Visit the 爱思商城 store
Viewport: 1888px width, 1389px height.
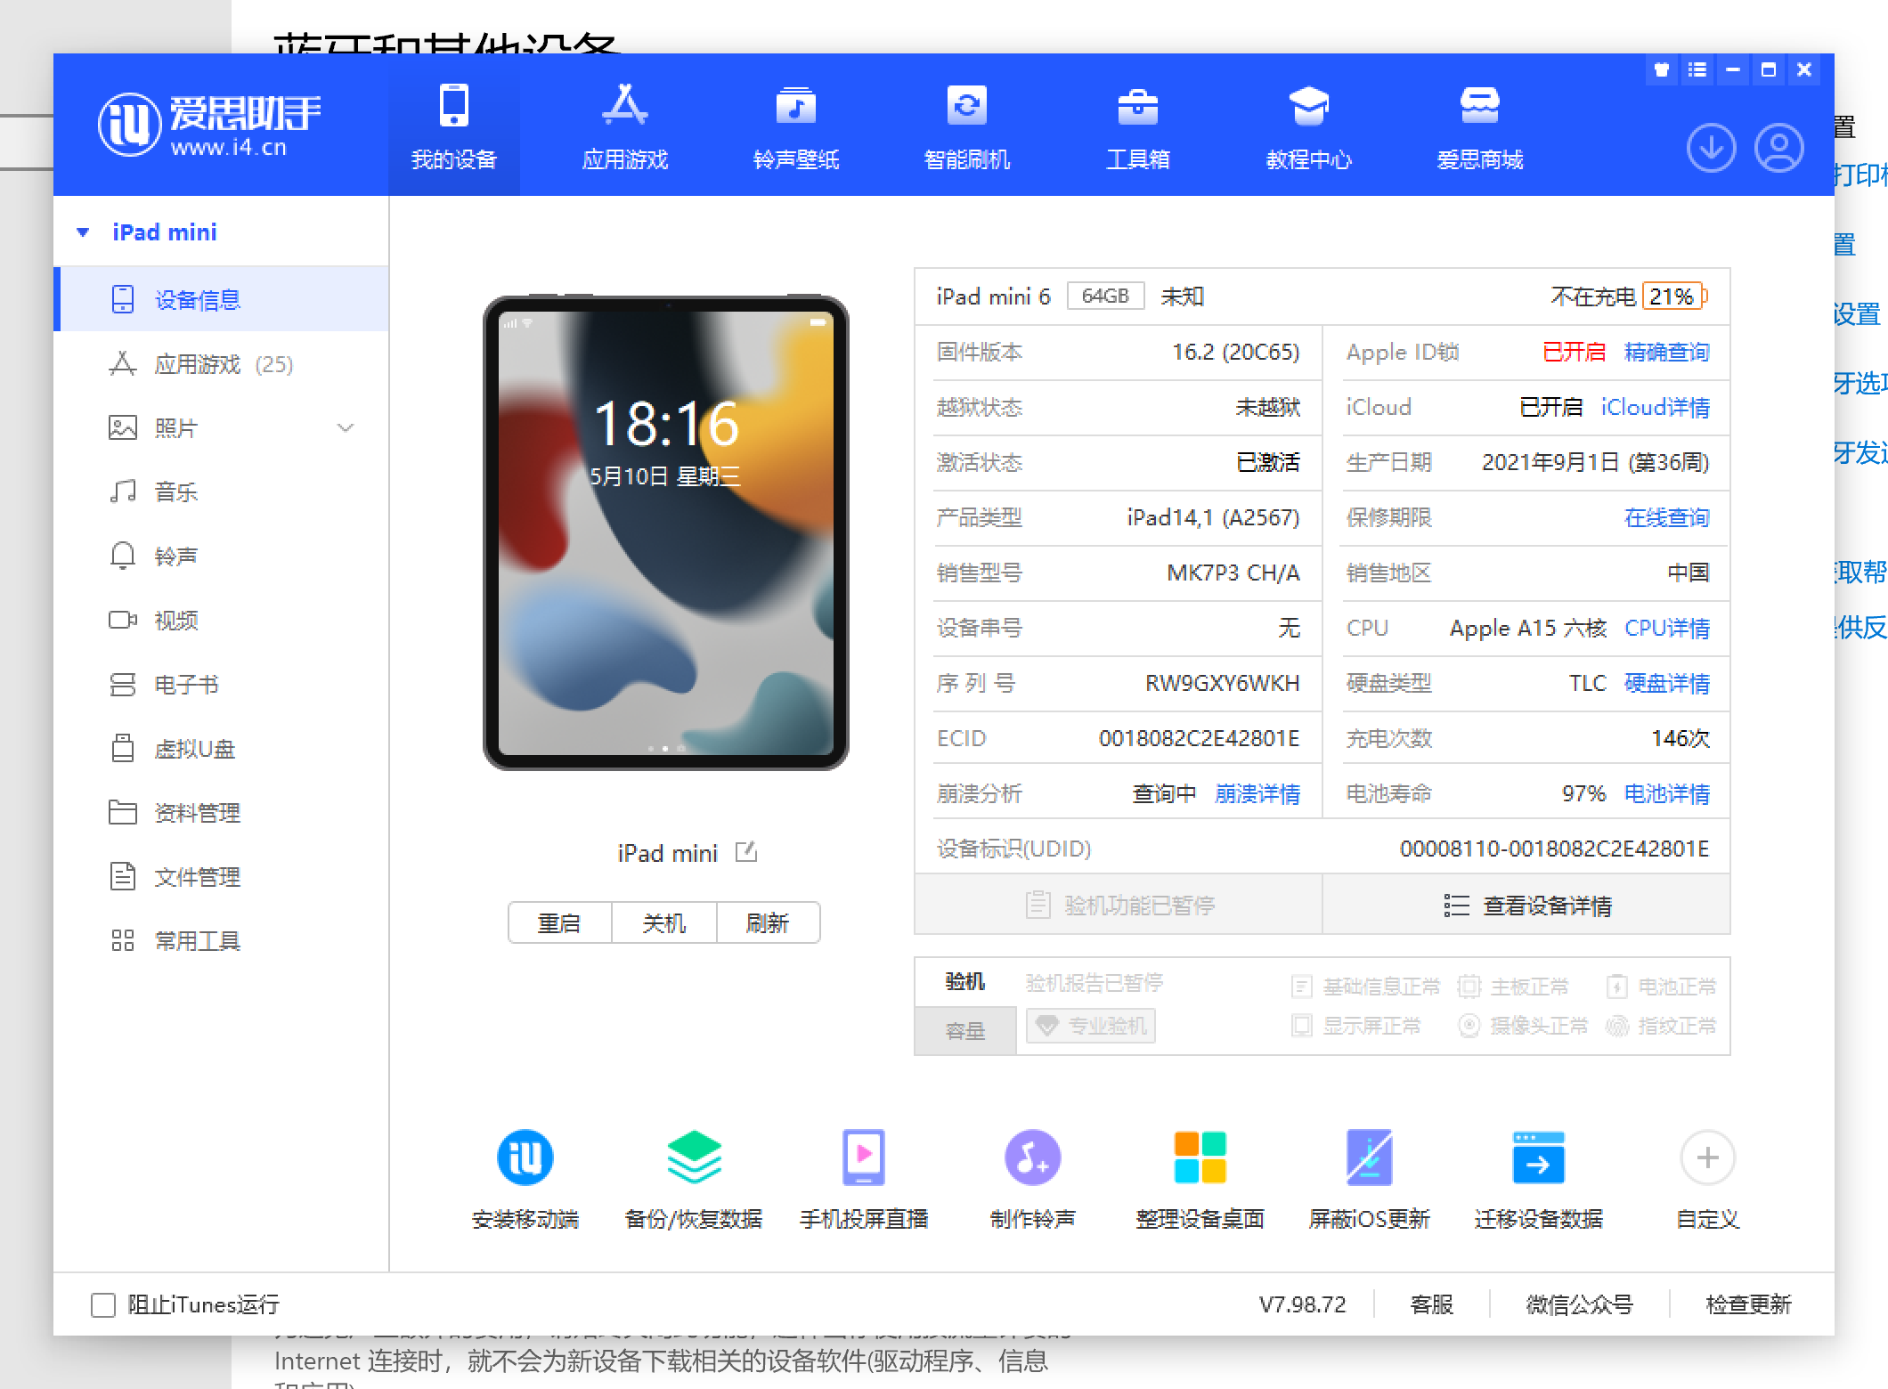(1478, 127)
